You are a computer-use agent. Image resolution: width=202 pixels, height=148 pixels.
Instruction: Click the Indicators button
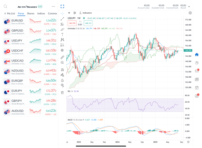click(85, 13)
